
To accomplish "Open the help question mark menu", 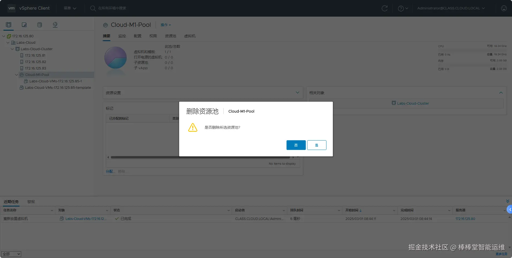I will click(403, 8).
